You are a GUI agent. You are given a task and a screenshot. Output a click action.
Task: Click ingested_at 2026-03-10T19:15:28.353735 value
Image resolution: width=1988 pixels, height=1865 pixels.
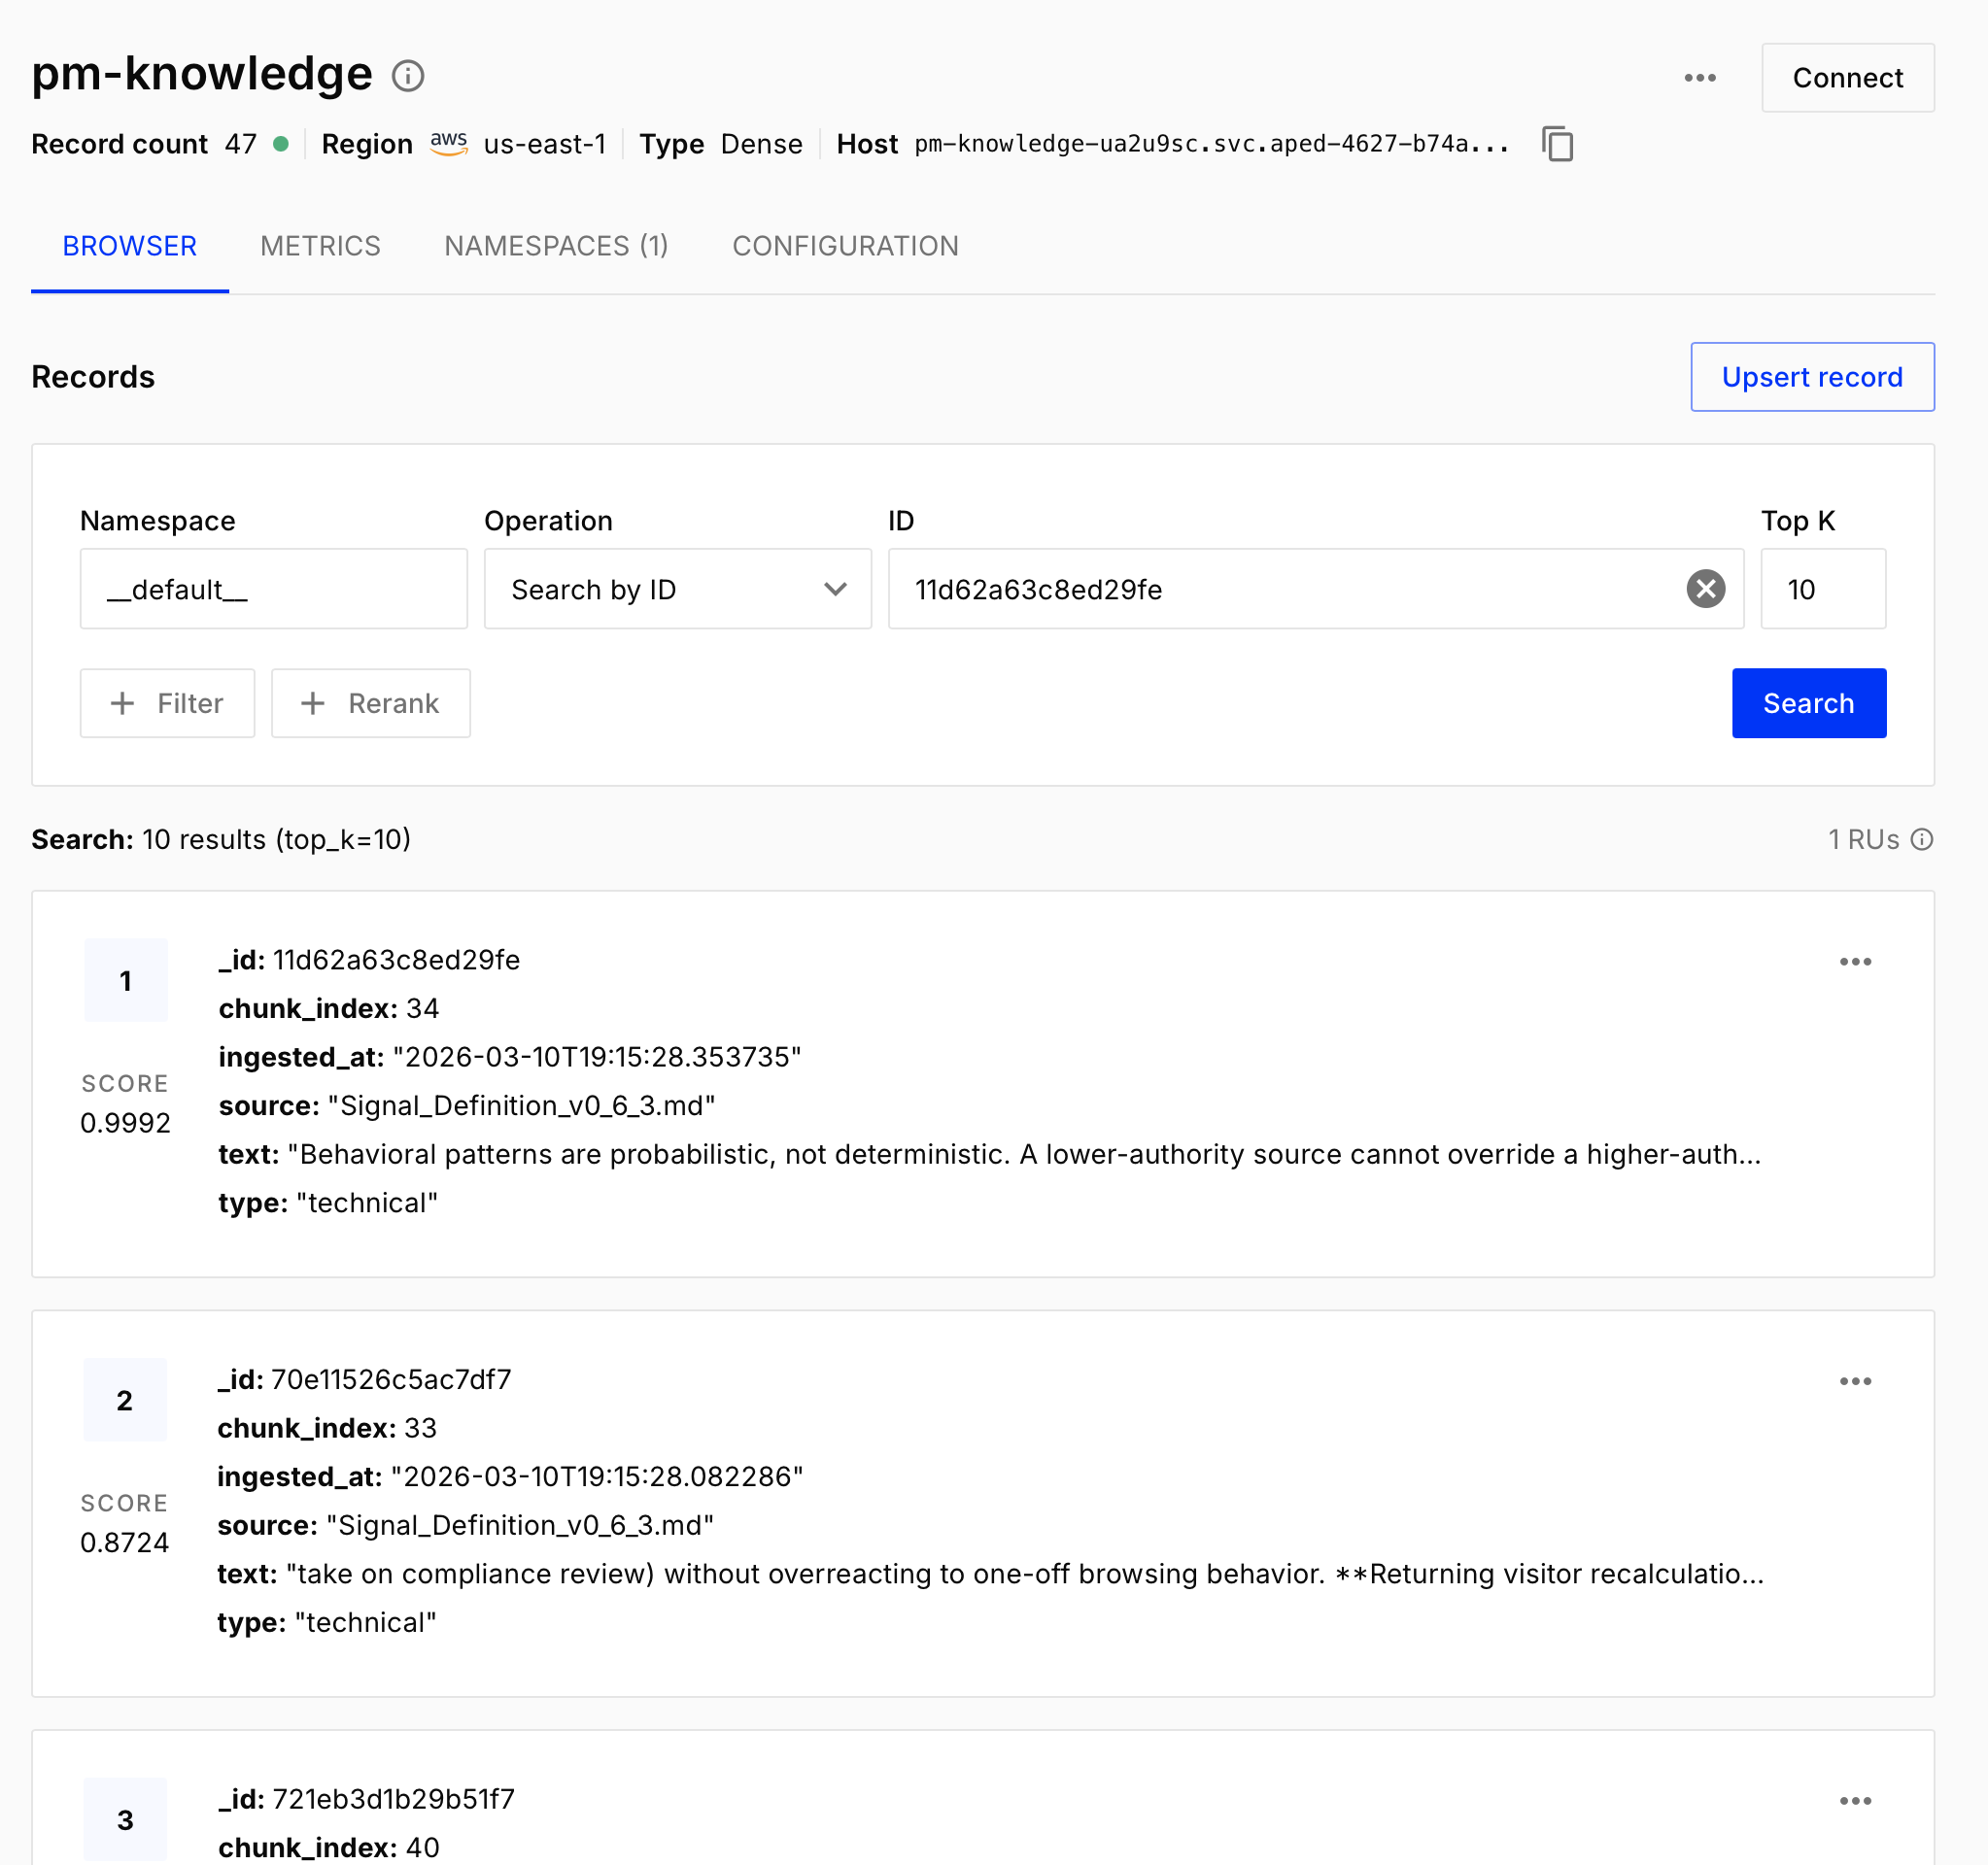tap(597, 1057)
